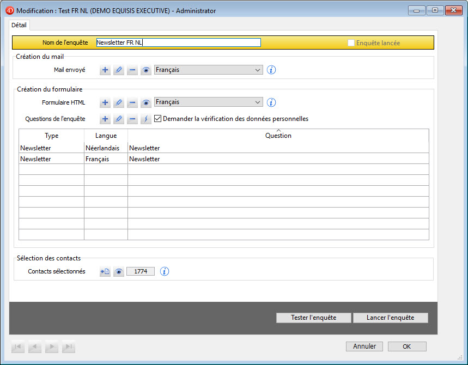Preview the HTML form with eye icon
Screen dimensions: 468x365
(x=146, y=102)
